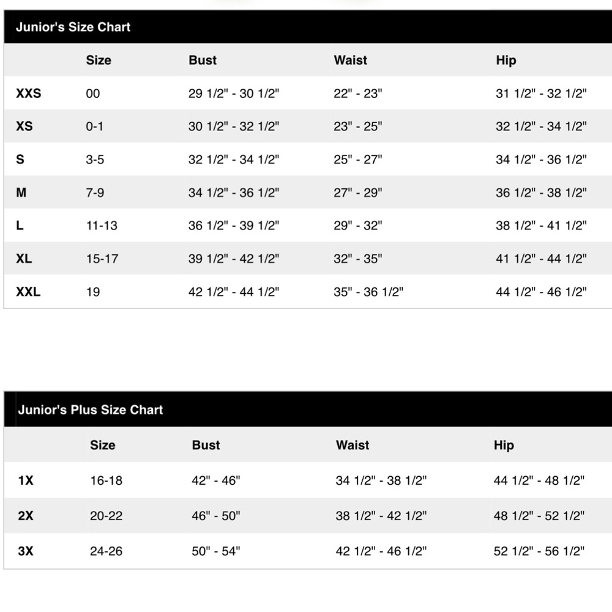Select the 3X plus size label
The image size is (612, 612).
tap(26, 551)
